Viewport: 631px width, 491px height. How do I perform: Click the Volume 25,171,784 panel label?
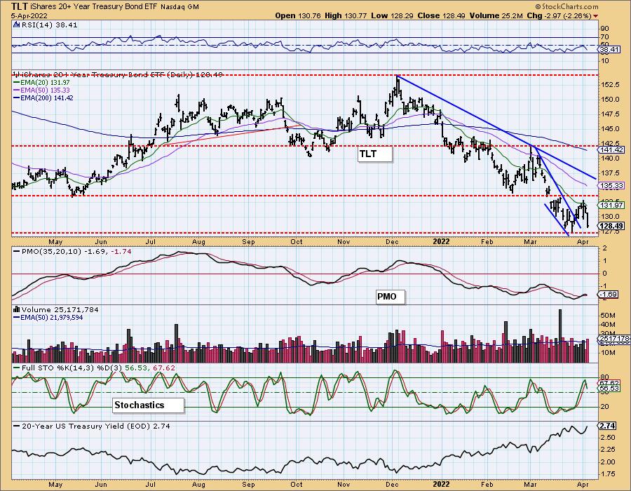click(60, 309)
